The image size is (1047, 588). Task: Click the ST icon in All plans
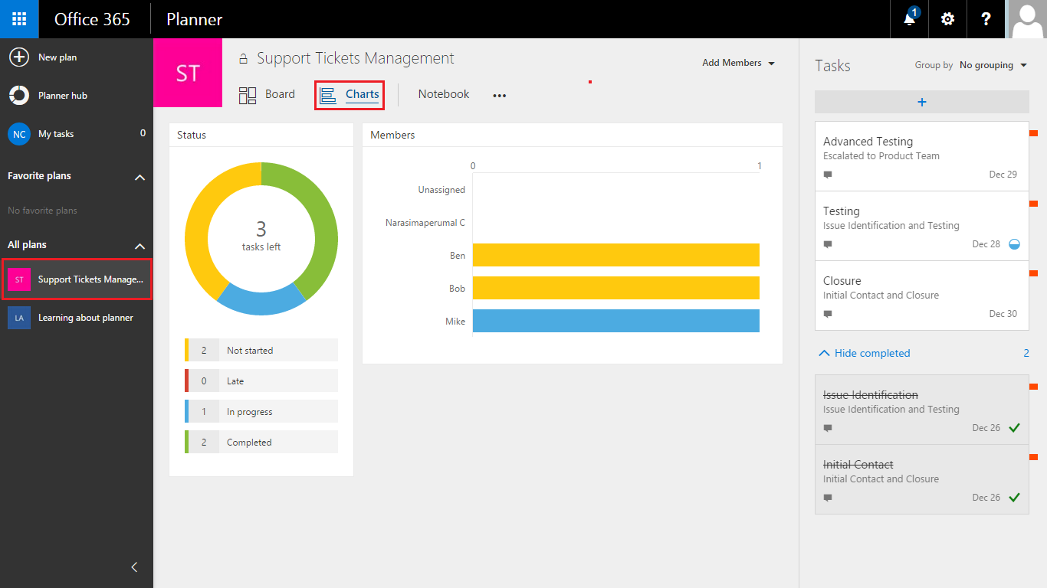[x=19, y=279]
